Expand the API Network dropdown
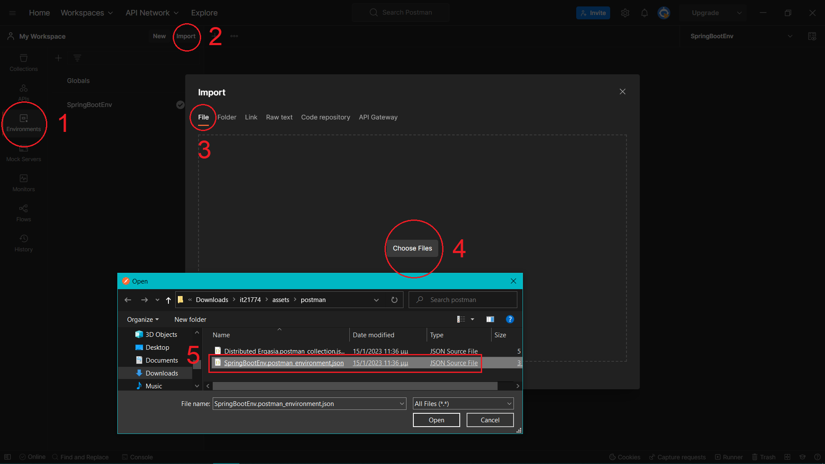This screenshot has width=825, height=464. (152, 13)
